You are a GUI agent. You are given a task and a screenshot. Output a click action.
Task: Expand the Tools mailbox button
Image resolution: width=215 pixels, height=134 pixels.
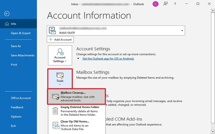60,79
